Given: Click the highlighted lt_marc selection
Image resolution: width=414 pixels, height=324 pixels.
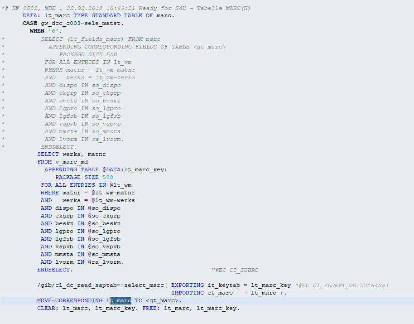Looking at the screenshot, I should point(120,300).
